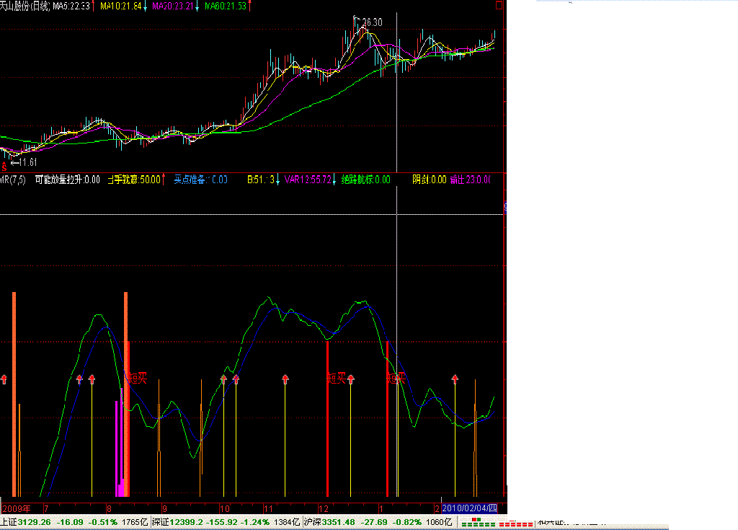Screen dimensions: 738x530
Task: Click the green MA60:21.53 label
Action: click(226, 6)
